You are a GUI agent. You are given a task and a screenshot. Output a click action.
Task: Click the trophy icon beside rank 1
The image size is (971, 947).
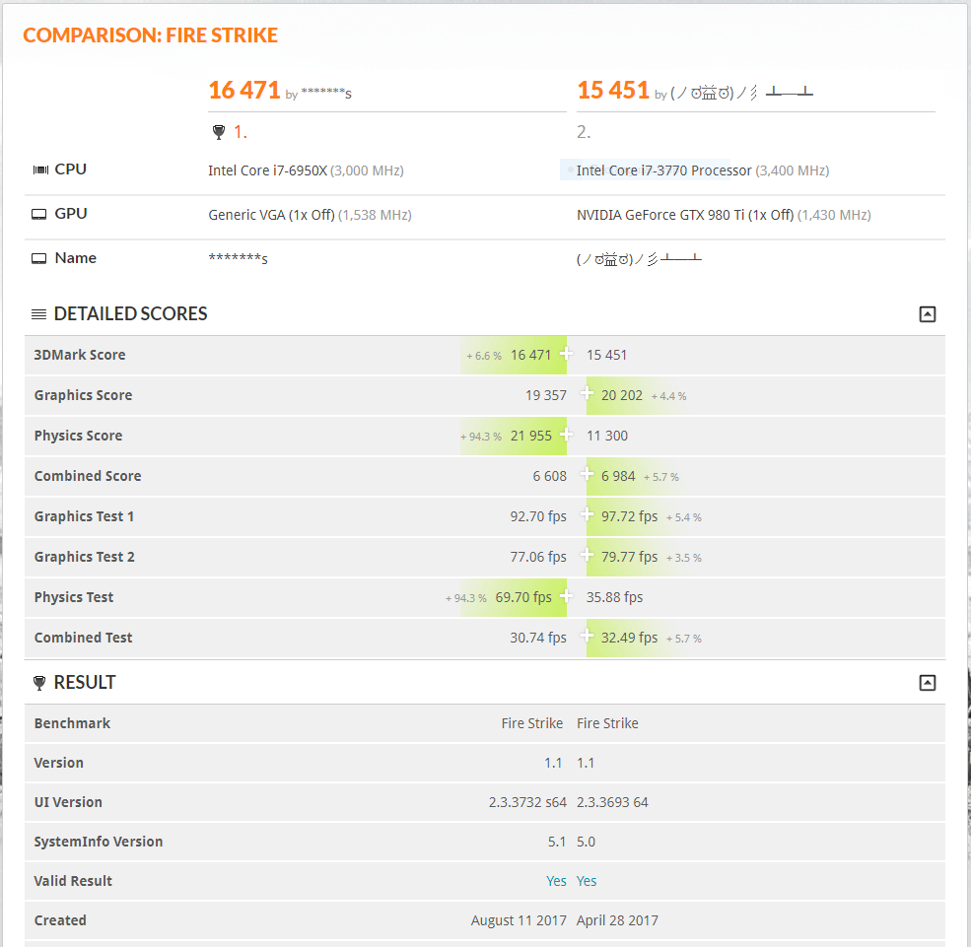click(219, 132)
